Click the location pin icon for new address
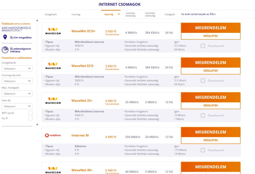Screen dimensions: 255x174 tap(5, 37)
